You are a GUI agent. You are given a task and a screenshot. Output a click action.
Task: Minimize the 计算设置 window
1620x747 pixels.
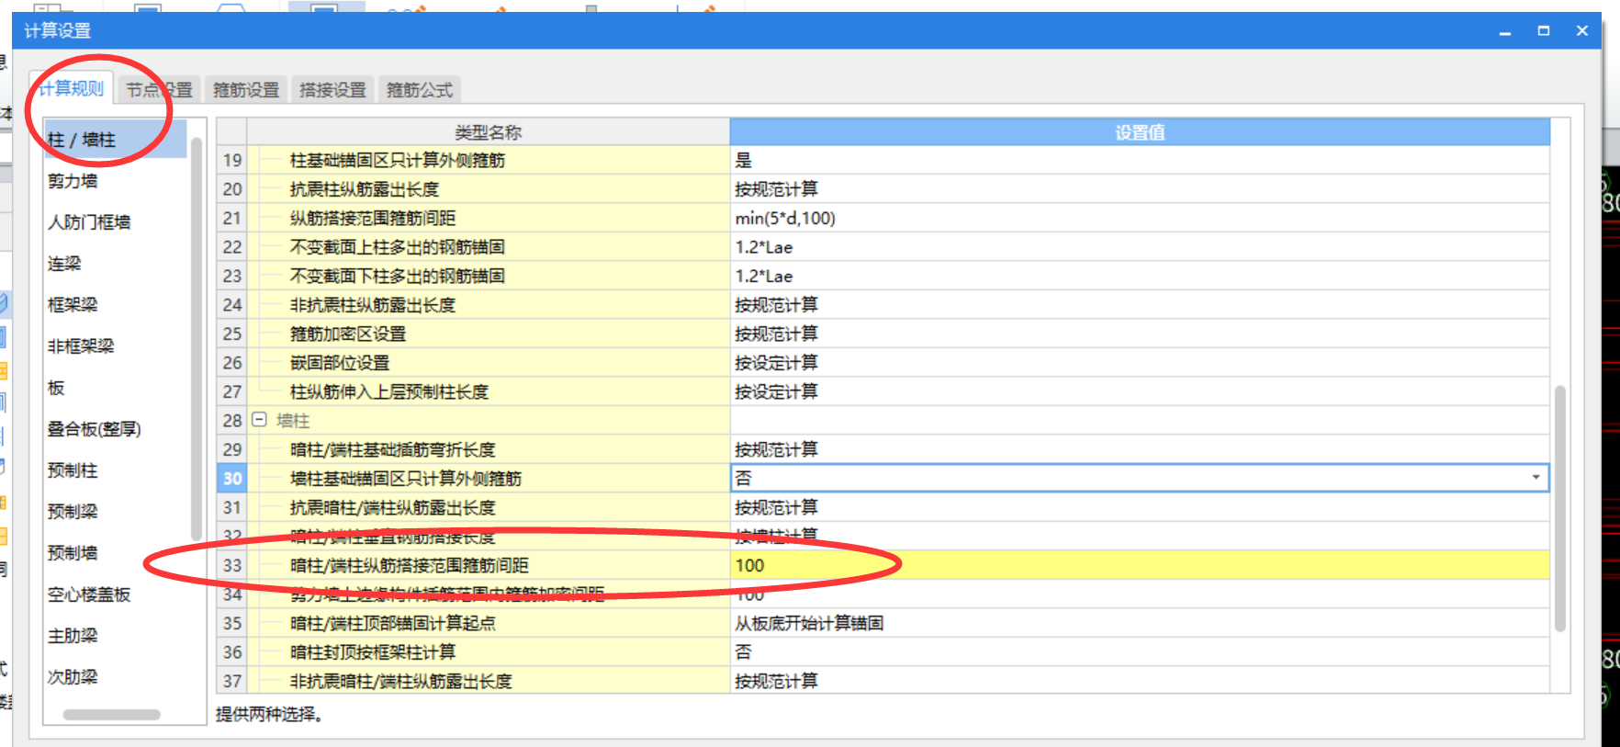pyautogui.click(x=1505, y=32)
